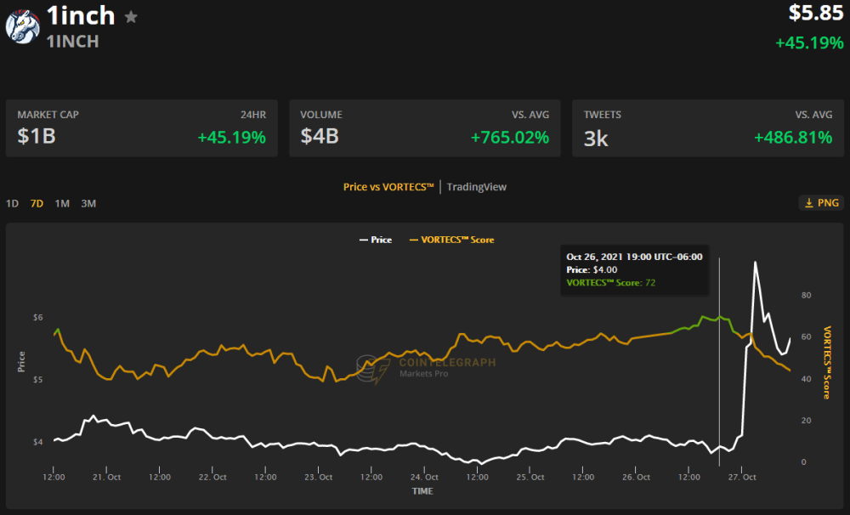Click the $5.85 current price
This screenshot has width=850, height=515.
coord(816,13)
